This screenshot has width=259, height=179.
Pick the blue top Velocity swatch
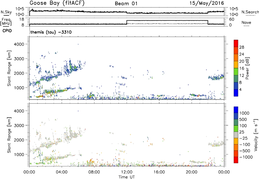[236, 110]
